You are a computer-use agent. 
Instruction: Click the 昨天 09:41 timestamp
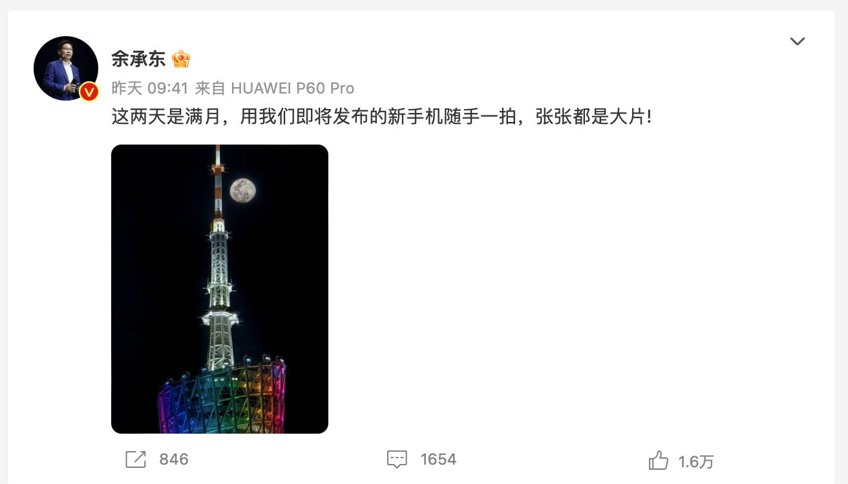[x=149, y=88]
